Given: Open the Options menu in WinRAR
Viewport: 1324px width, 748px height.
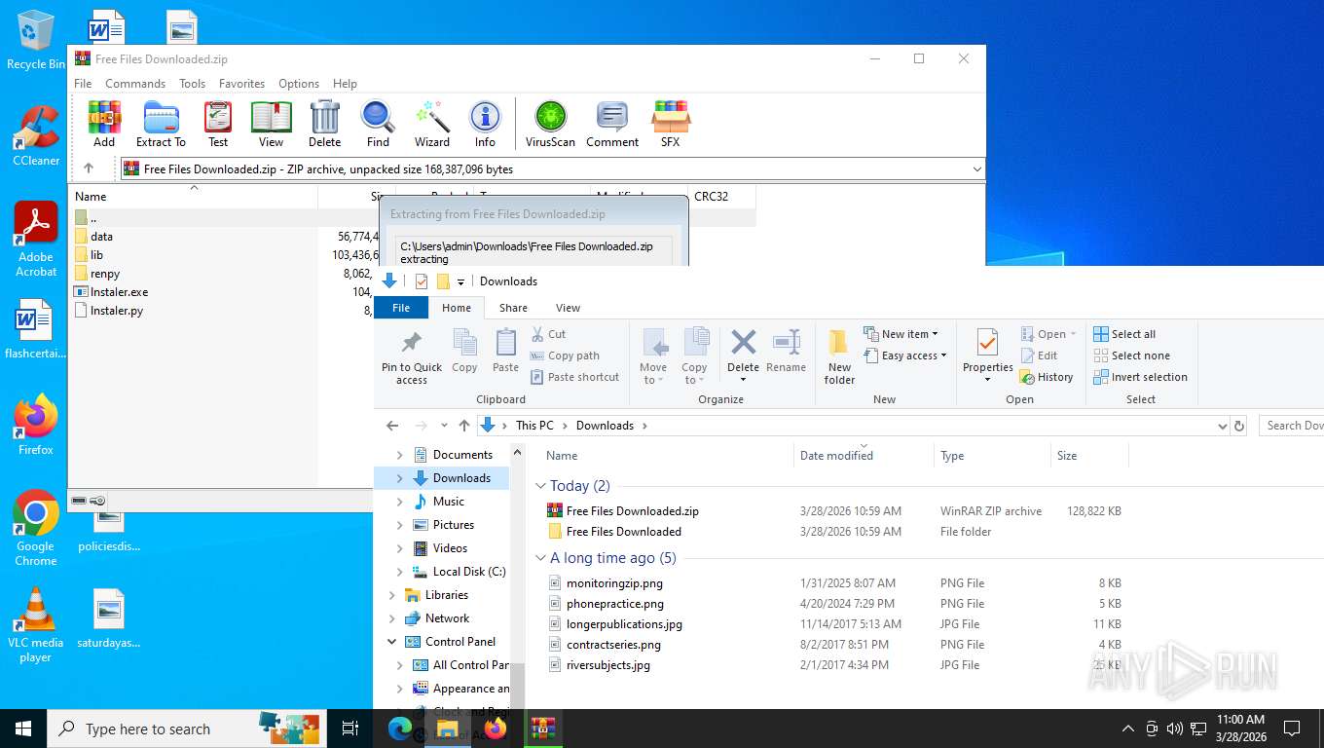Looking at the screenshot, I should pos(299,84).
